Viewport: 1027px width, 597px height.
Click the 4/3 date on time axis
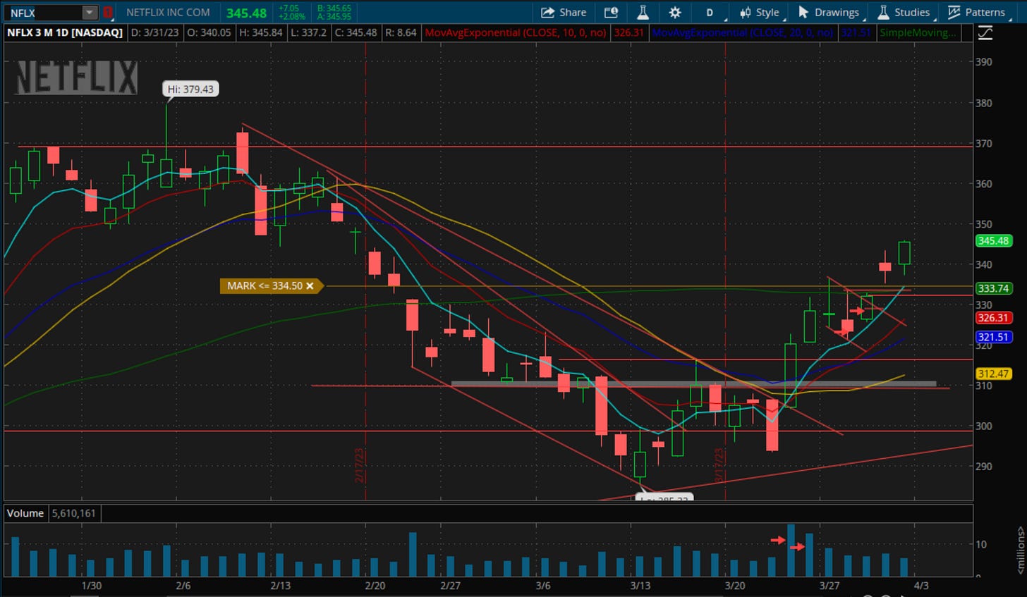(x=921, y=586)
